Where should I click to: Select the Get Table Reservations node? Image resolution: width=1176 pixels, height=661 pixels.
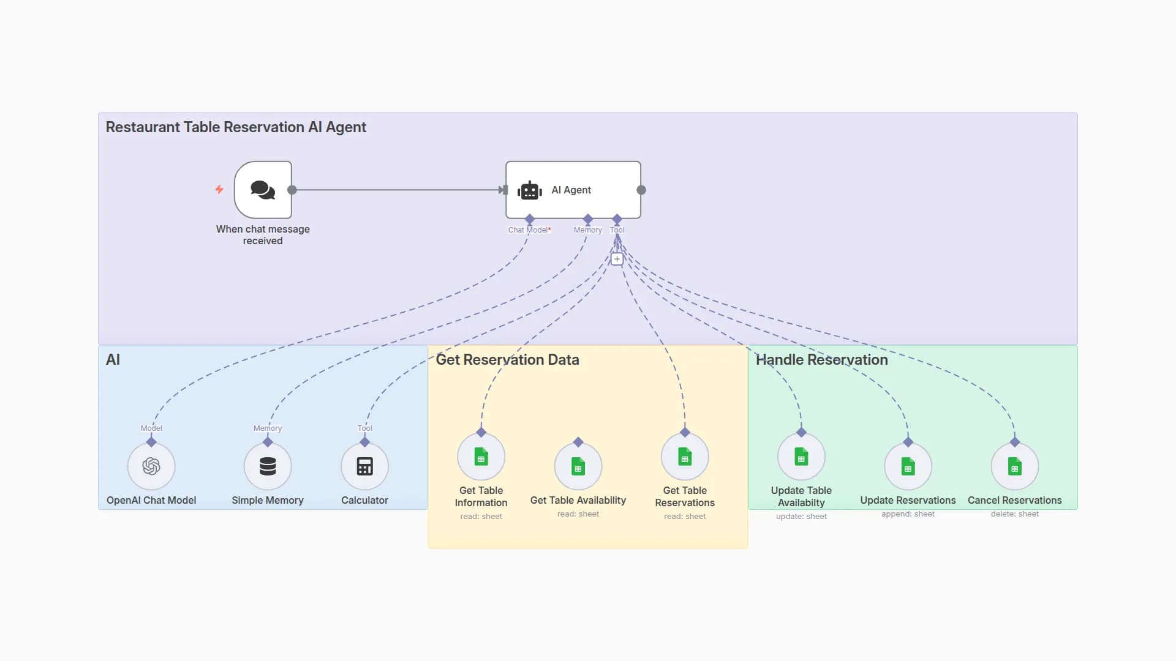click(685, 457)
